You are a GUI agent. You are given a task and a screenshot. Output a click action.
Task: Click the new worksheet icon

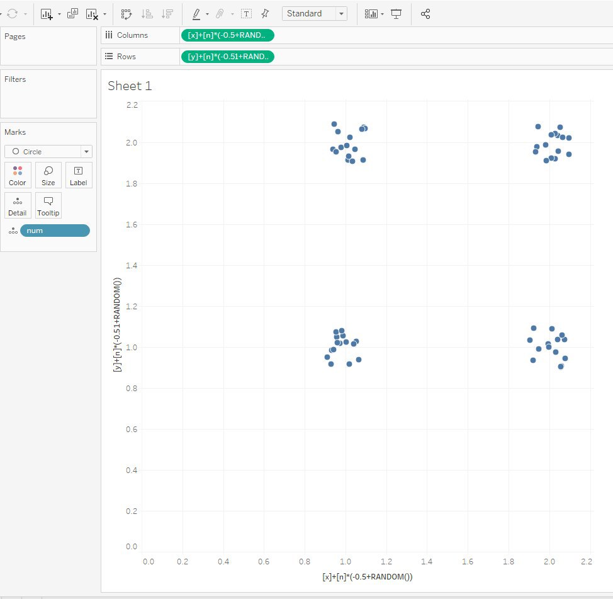(47, 14)
